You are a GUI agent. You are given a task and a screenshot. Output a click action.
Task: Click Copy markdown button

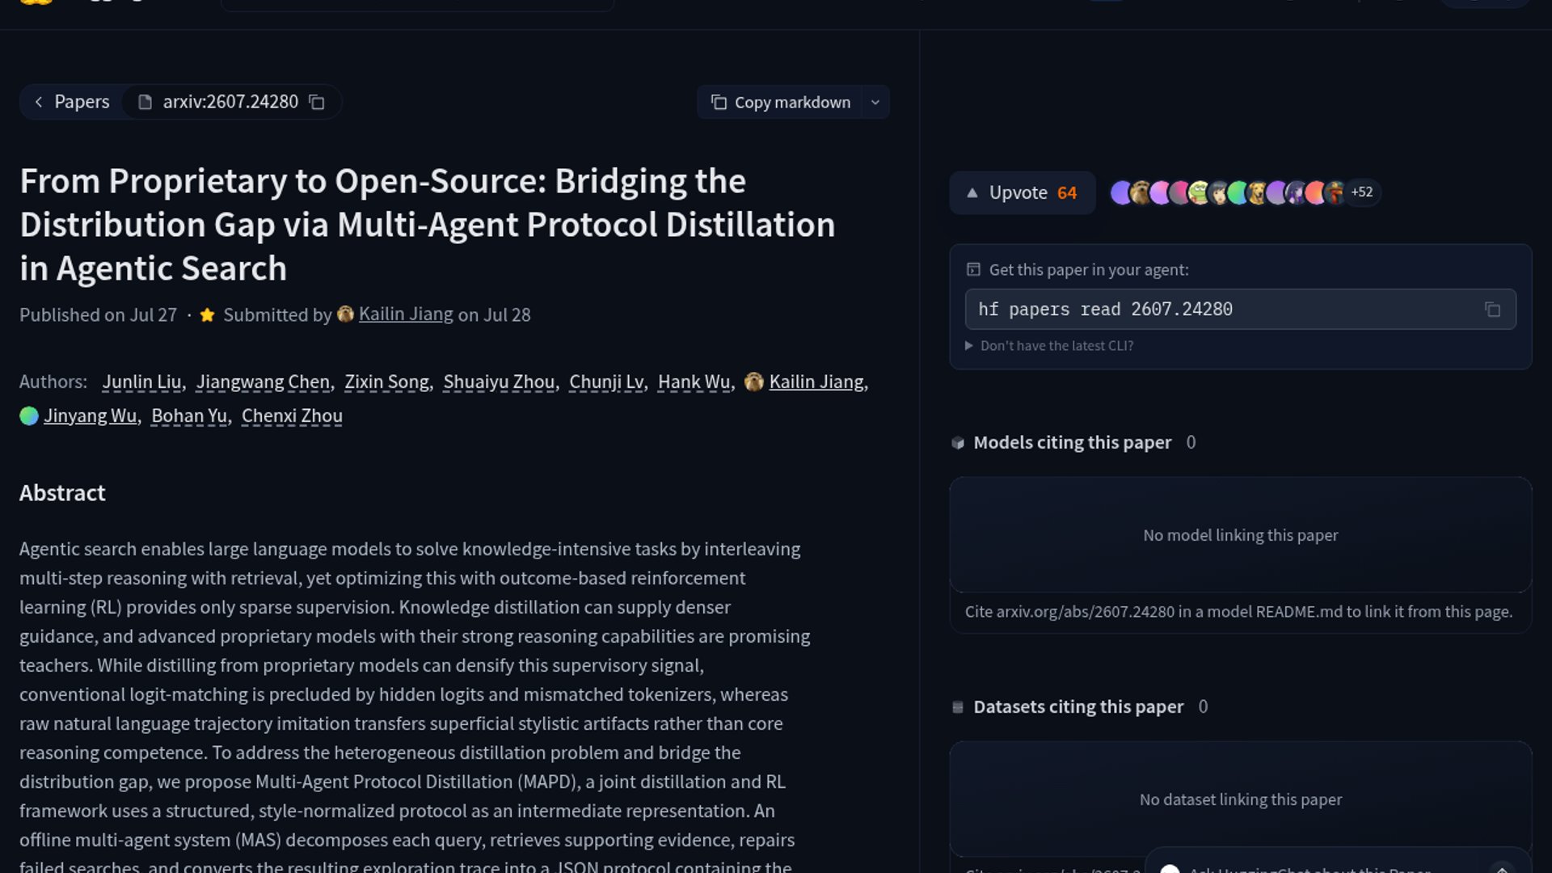tap(780, 103)
